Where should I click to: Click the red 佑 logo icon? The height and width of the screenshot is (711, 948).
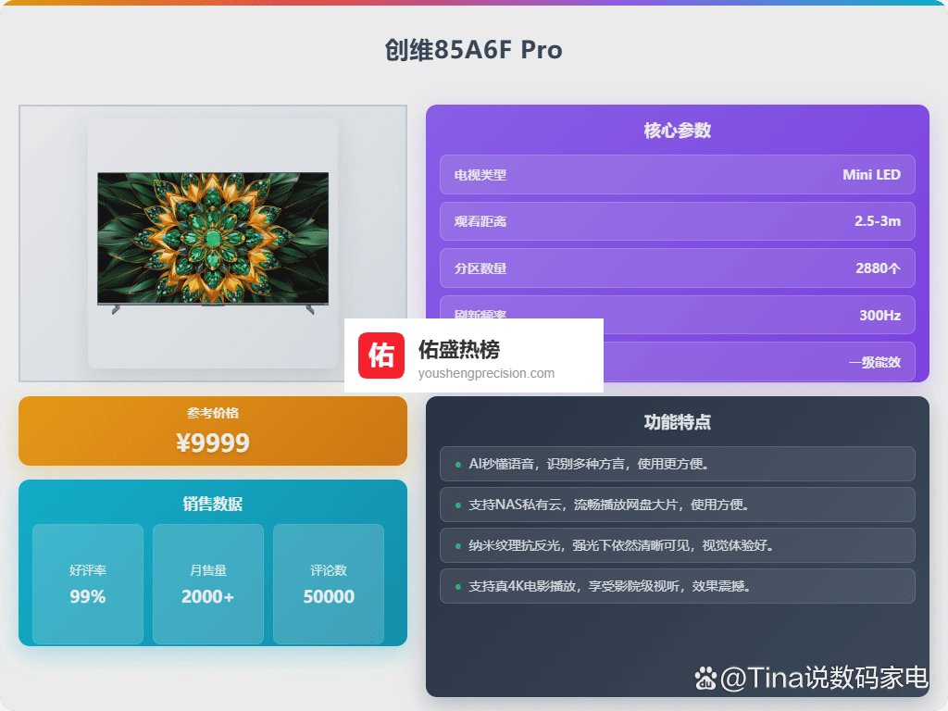(x=381, y=355)
